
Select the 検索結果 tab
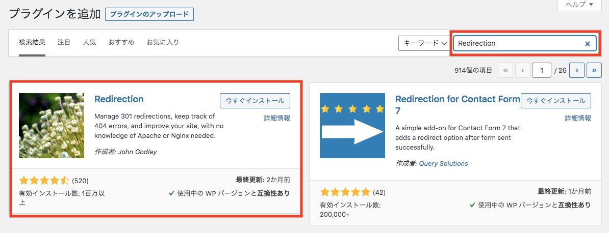click(x=32, y=43)
